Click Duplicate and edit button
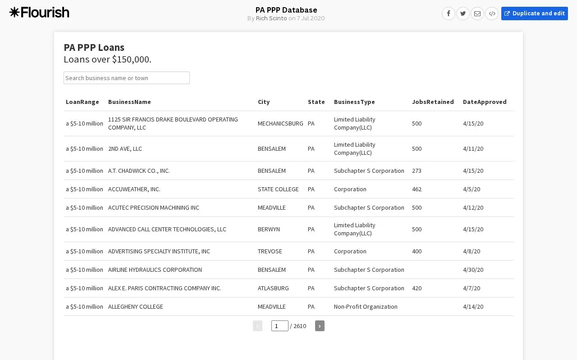This screenshot has height=360, width=577. click(x=535, y=13)
